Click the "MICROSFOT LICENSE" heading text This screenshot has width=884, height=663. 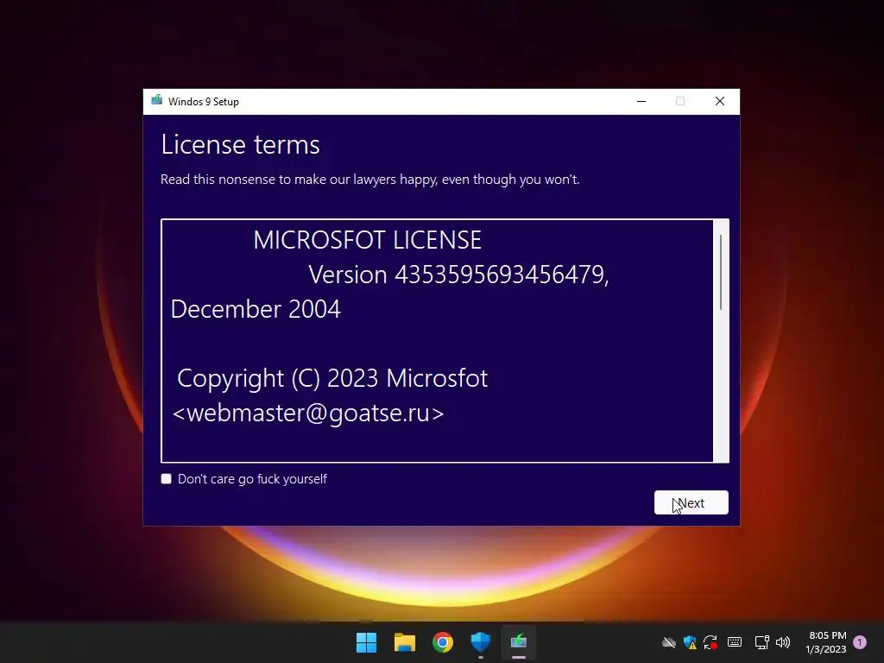coord(367,240)
